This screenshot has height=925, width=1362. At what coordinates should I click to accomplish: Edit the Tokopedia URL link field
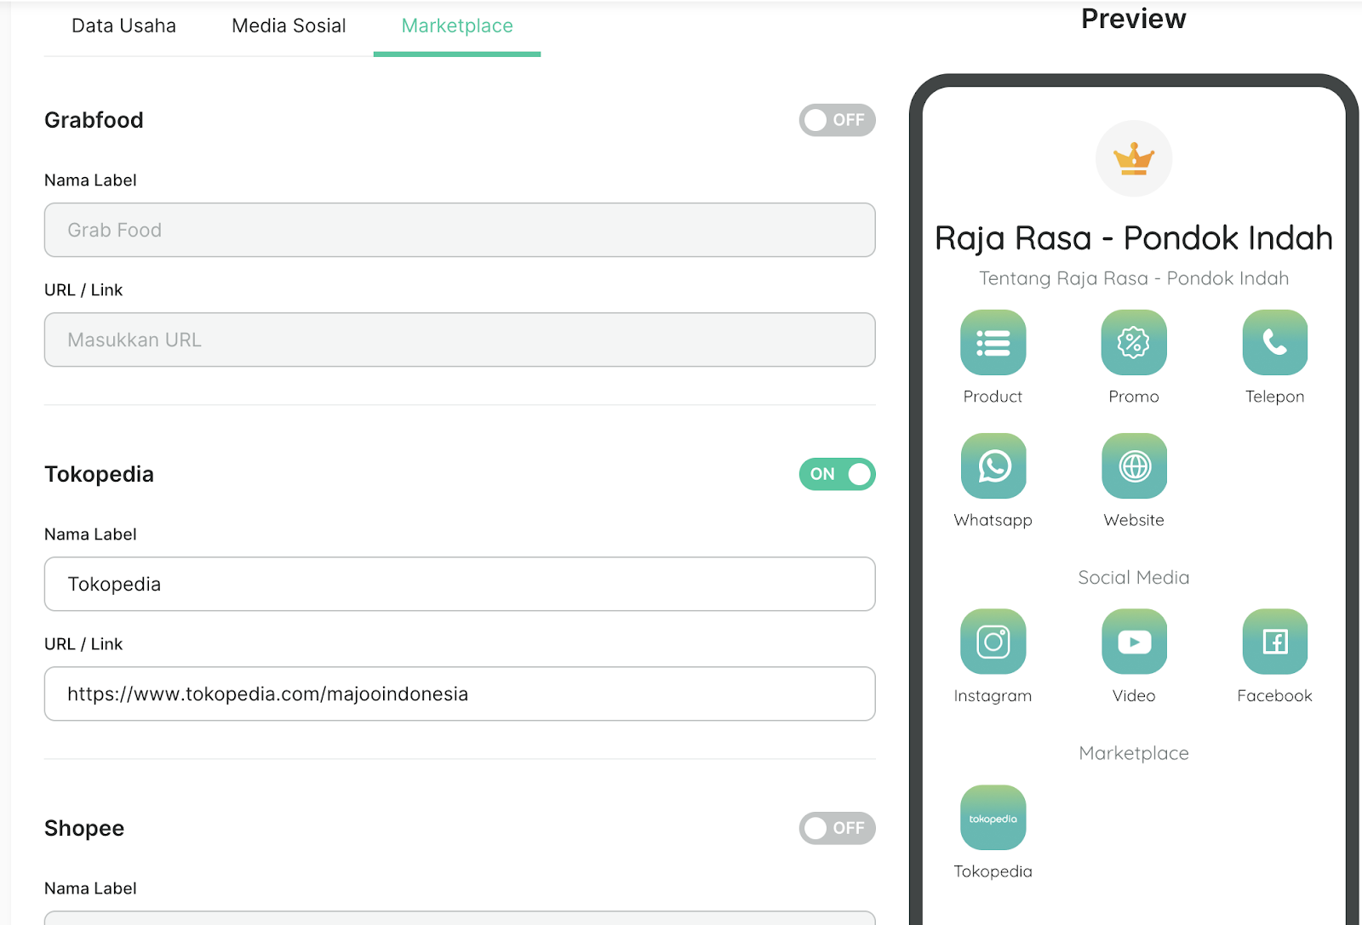pyautogui.click(x=460, y=694)
